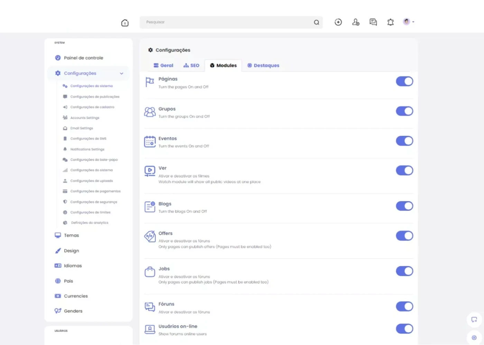Turn off the Eventos module switch

[x=404, y=141]
